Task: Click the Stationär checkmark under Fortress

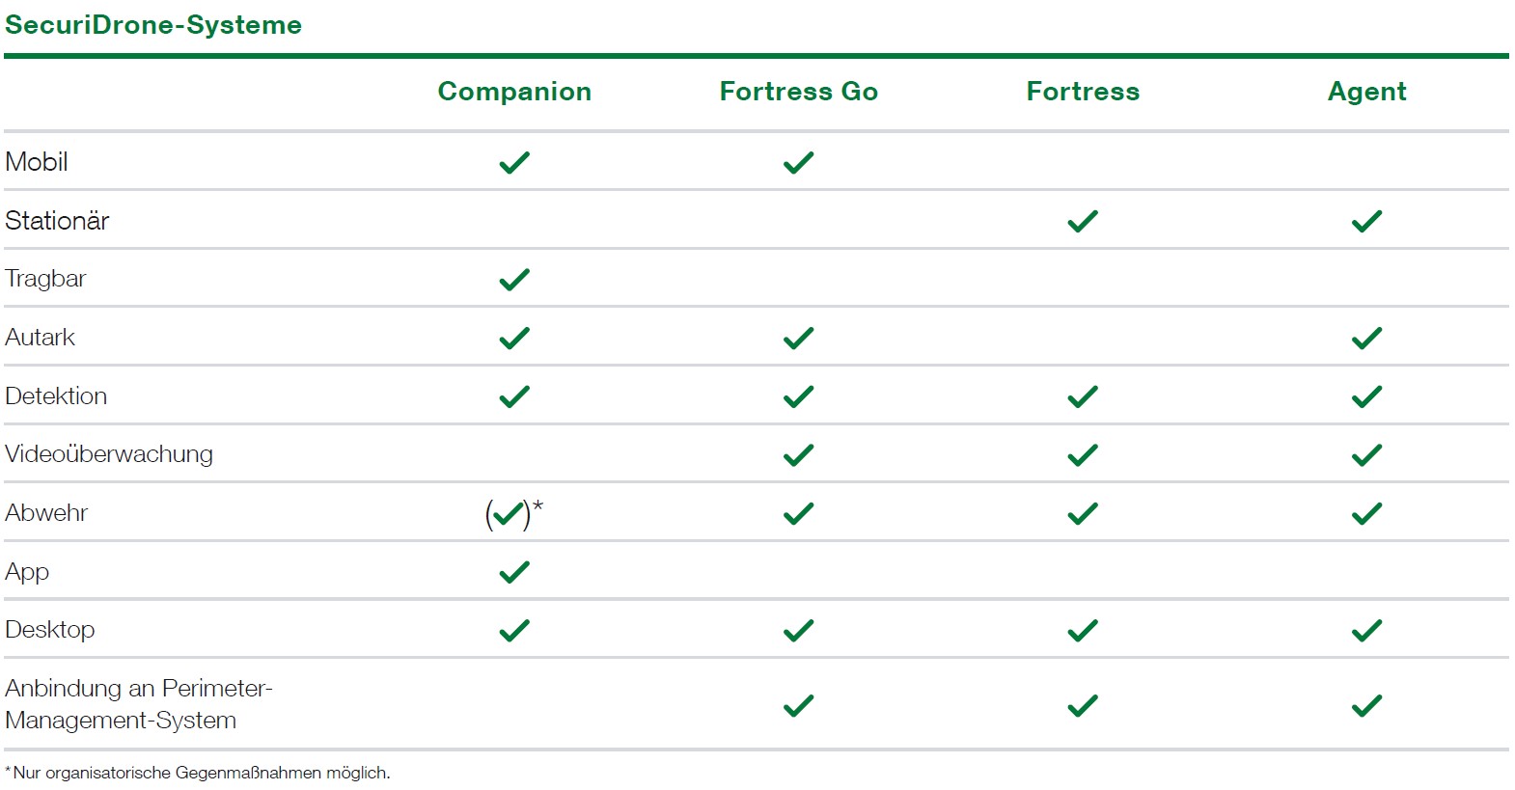Action: coord(1083,221)
